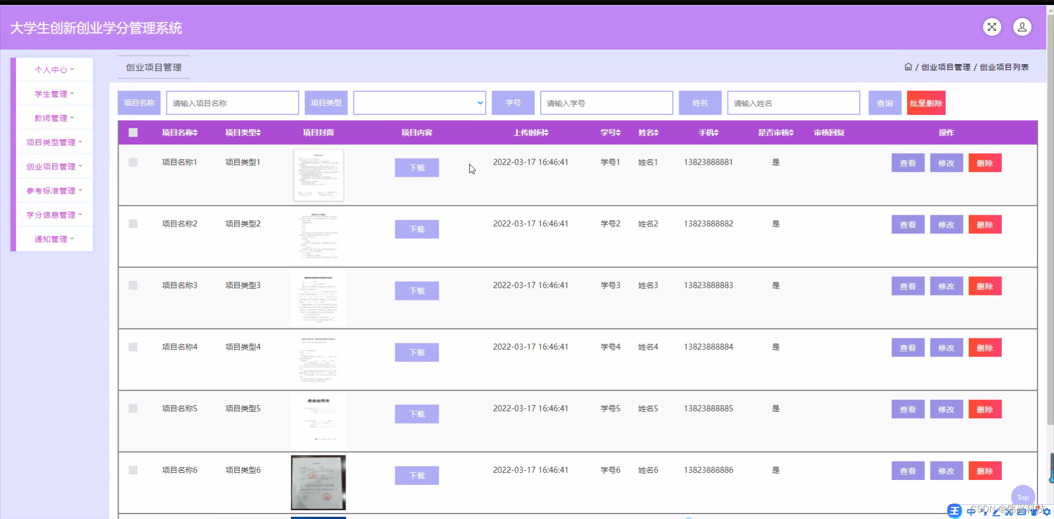
Task: Click the 请输入项目名称 input field
Action: click(x=232, y=103)
